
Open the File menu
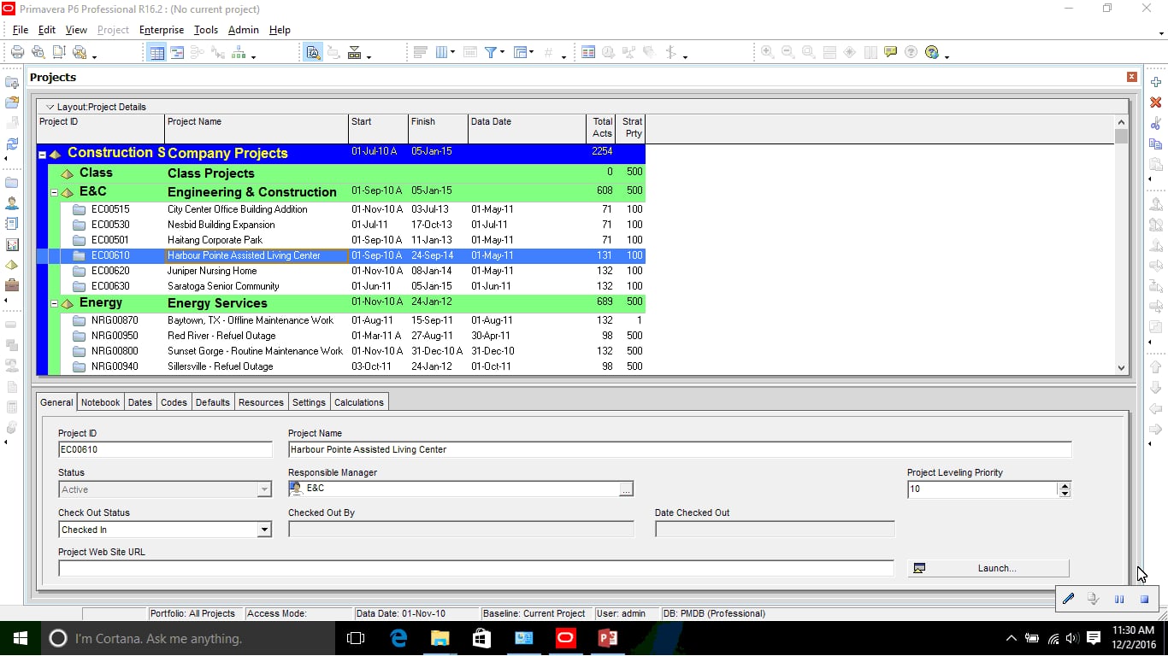click(21, 30)
